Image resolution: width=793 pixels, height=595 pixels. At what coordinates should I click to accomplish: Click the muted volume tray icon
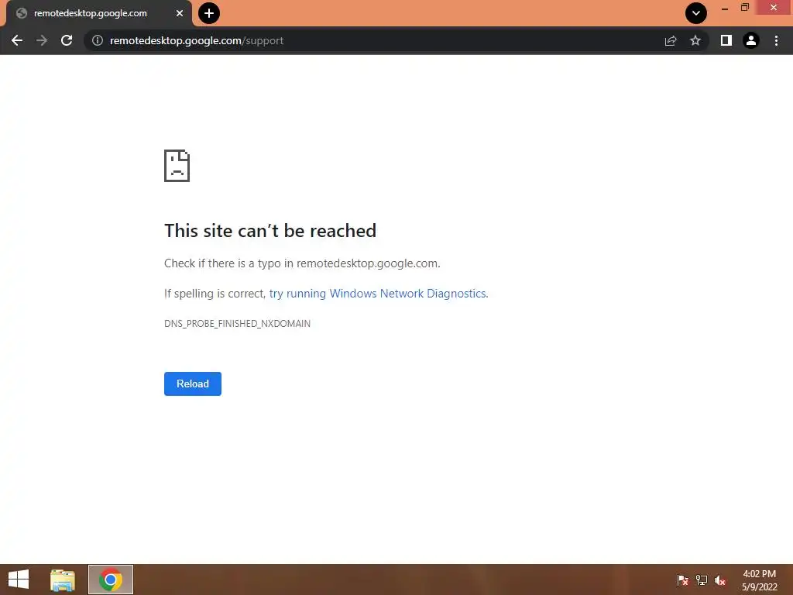pyautogui.click(x=720, y=580)
